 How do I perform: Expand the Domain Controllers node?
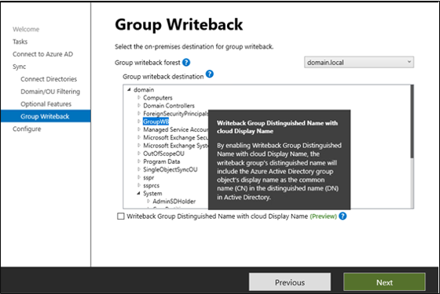[x=139, y=106]
